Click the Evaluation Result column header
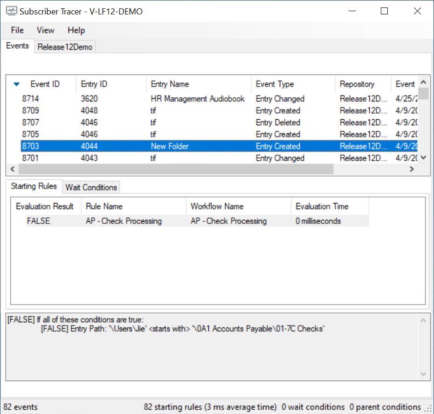Viewport: 434px width, 414px height. pyautogui.click(x=45, y=206)
